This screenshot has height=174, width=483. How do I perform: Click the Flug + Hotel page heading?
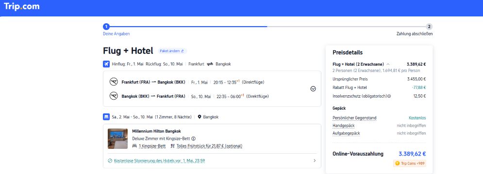[x=128, y=51]
